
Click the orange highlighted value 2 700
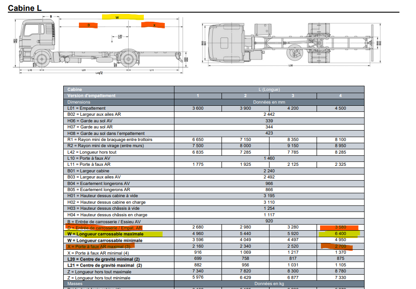tap(340, 246)
